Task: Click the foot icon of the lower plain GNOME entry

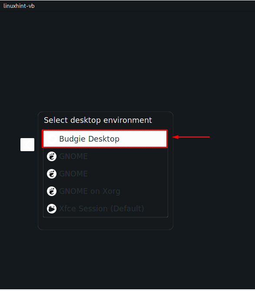Action: [52, 174]
